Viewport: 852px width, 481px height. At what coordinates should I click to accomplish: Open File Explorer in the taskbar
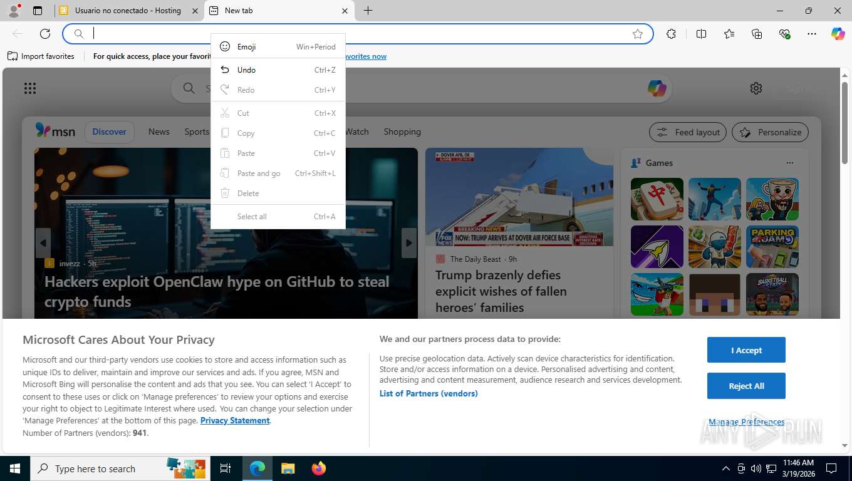tap(288, 468)
